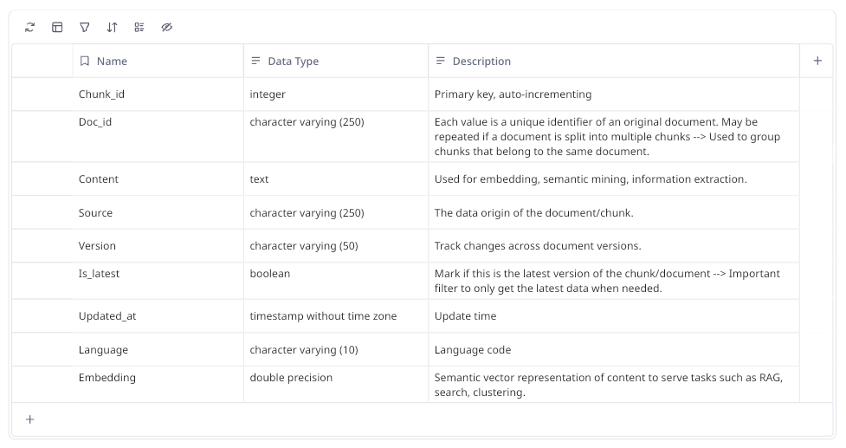Click the refresh table icon
The height and width of the screenshot is (448, 846).
click(x=30, y=27)
